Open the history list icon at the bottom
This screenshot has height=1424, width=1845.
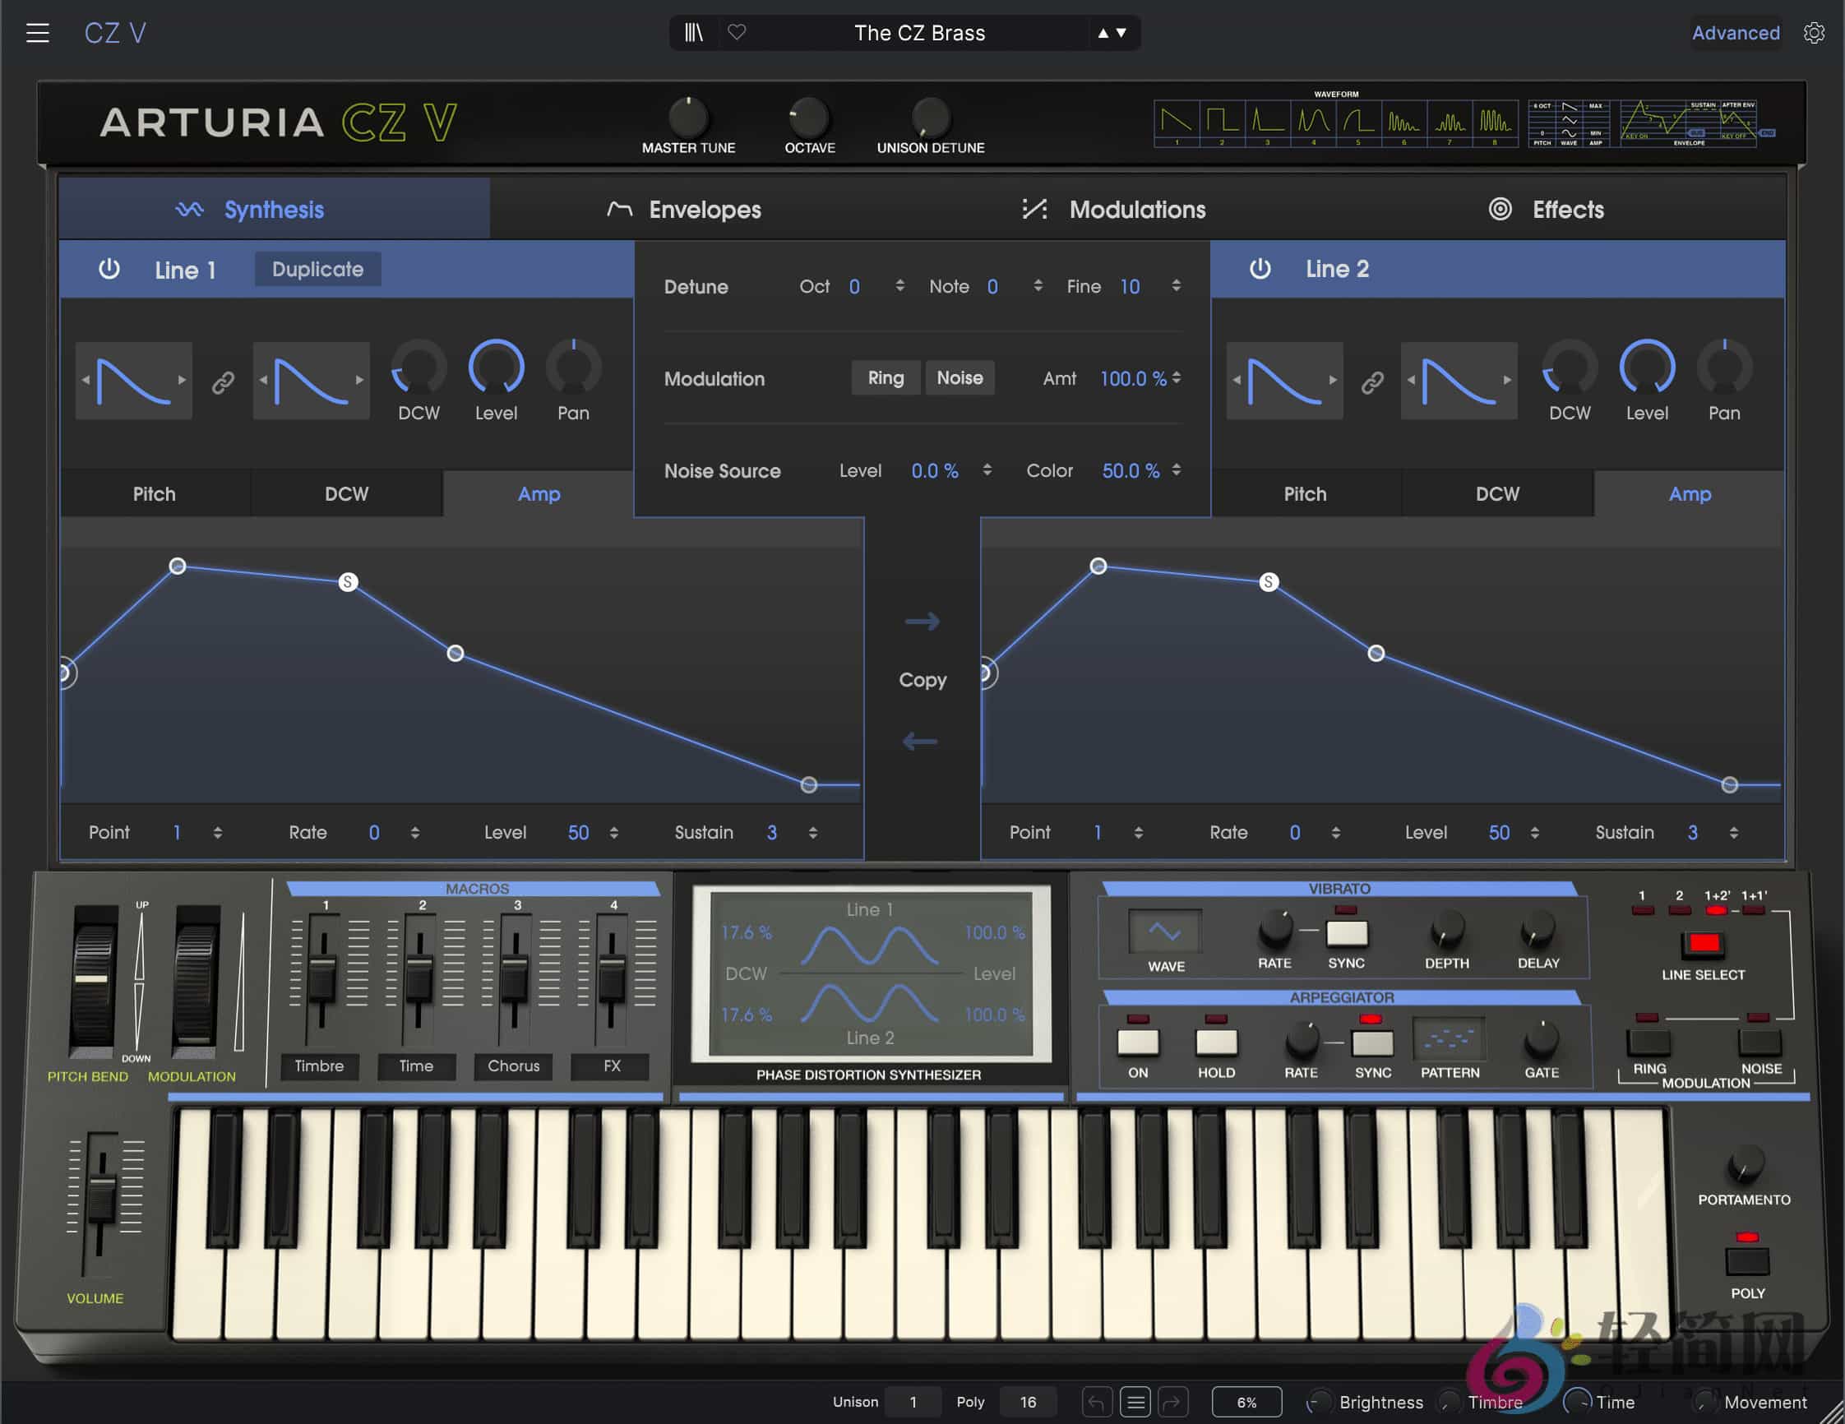[1135, 1401]
